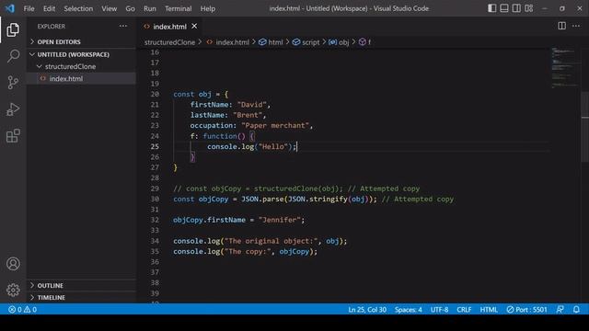The image size is (589, 331).
Task: Open the Go menu
Action: click(x=130, y=8)
